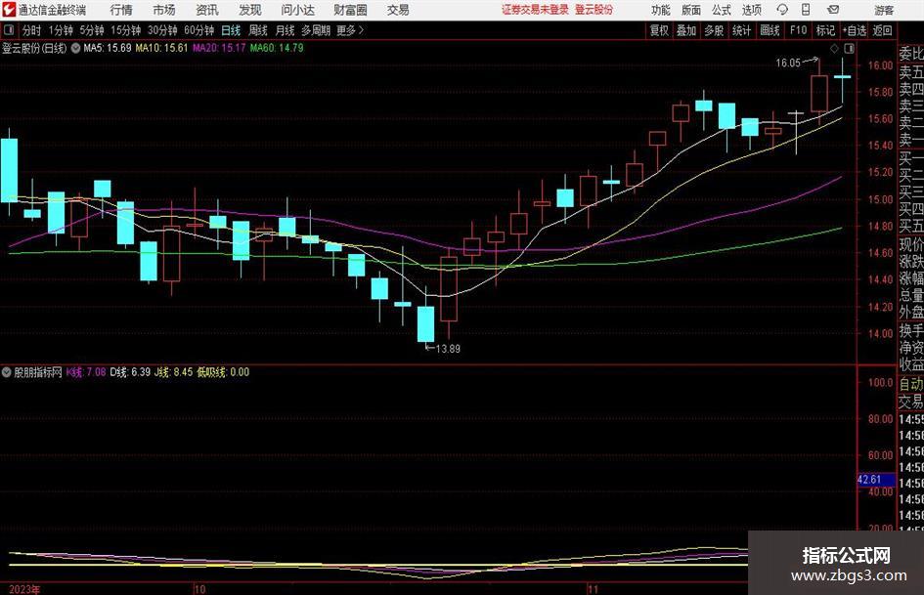Viewport: 924px width, 595px height.
Task: Click the 低吸线: 0.00 indicator value
Action: (223, 372)
